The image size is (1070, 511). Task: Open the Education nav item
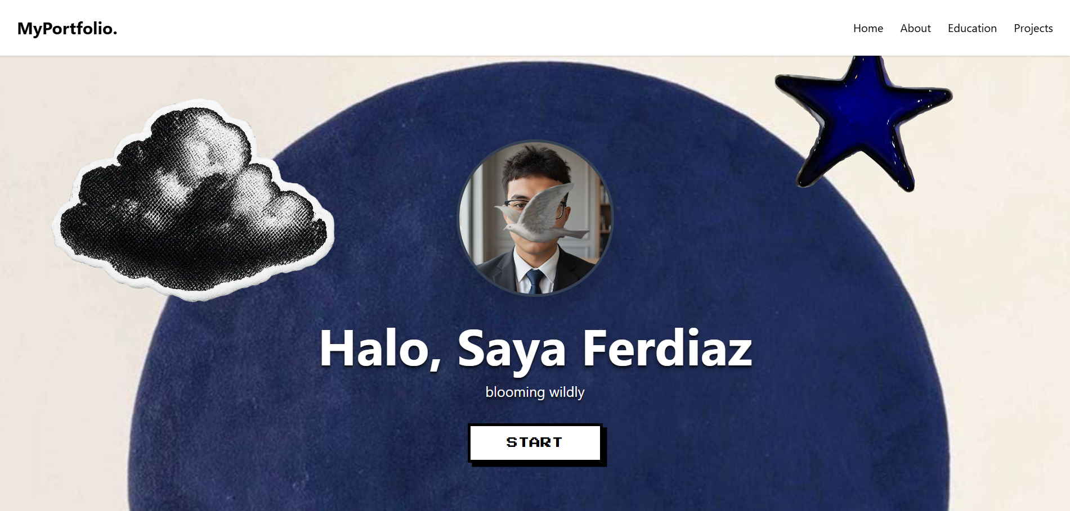(972, 28)
